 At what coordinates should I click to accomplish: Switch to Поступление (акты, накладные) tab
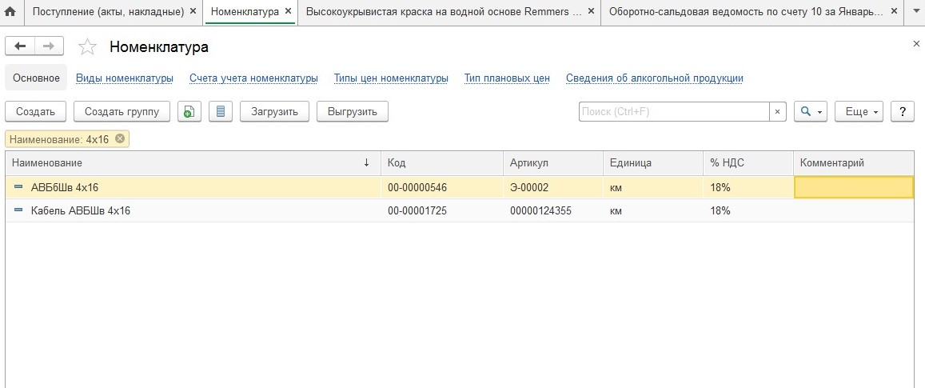[108, 12]
